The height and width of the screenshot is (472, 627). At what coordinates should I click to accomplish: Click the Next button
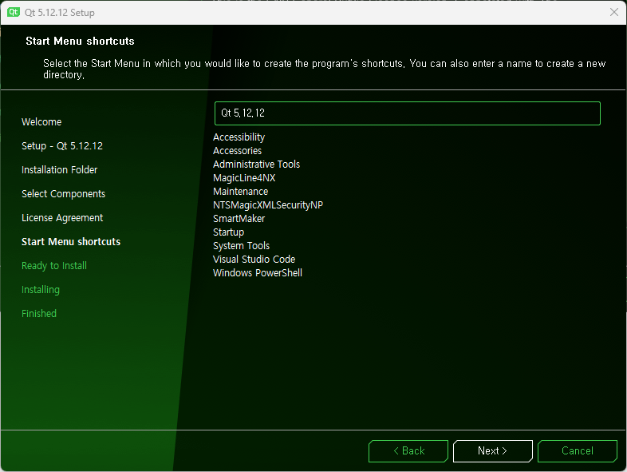coord(493,450)
